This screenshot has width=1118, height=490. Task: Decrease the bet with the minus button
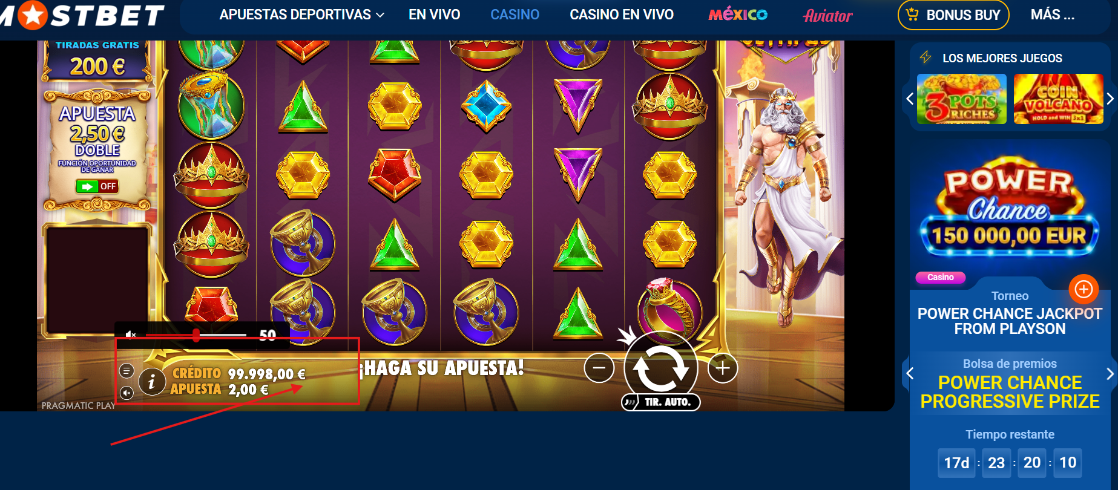599,368
